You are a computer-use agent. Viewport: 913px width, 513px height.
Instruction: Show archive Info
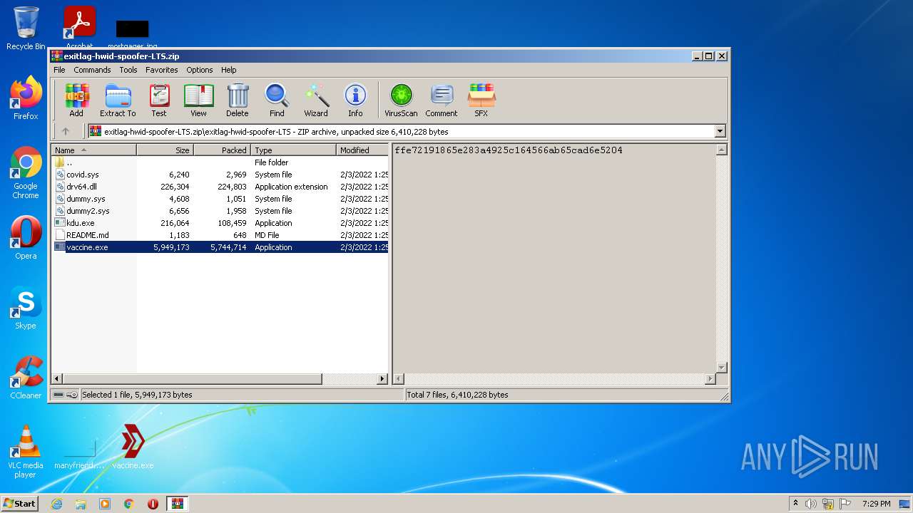coord(355,100)
